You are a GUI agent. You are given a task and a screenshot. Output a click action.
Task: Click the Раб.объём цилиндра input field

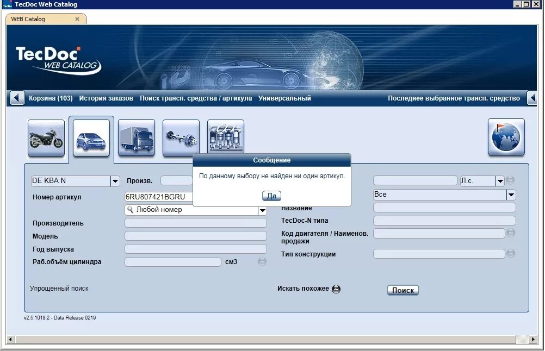[x=173, y=262]
